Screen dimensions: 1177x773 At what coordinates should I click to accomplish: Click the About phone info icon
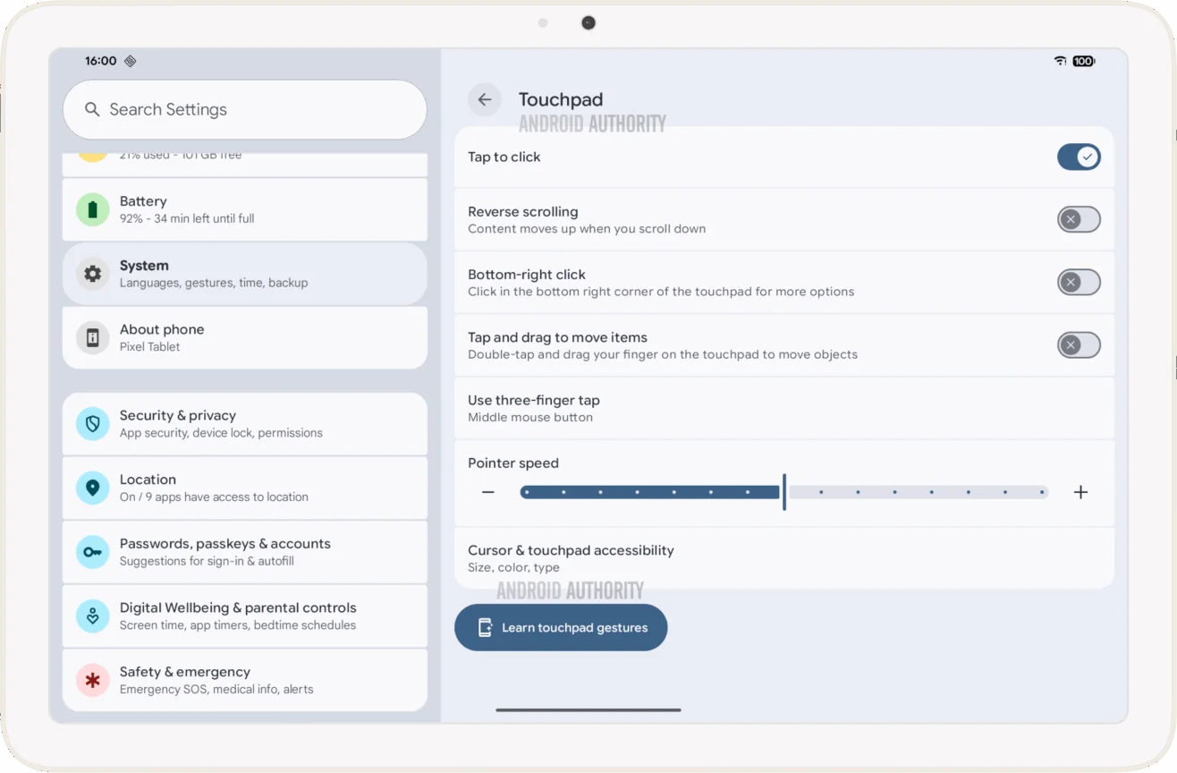coord(92,338)
